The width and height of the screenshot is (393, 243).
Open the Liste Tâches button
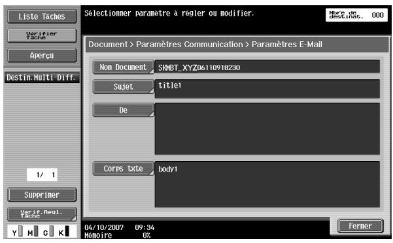(42, 16)
